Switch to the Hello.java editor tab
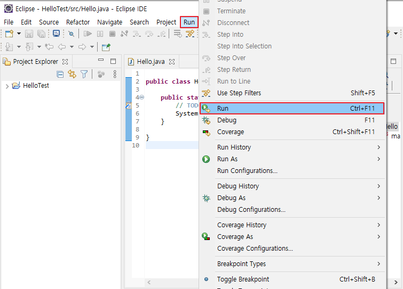Image resolution: width=403 pixels, height=289 pixels. click(x=151, y=62)
